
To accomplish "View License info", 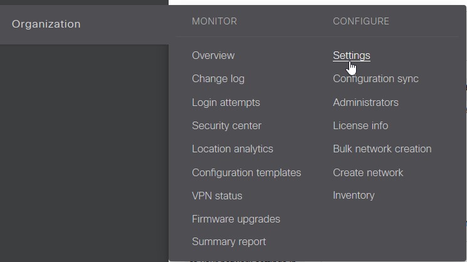I will coord(360,125).
